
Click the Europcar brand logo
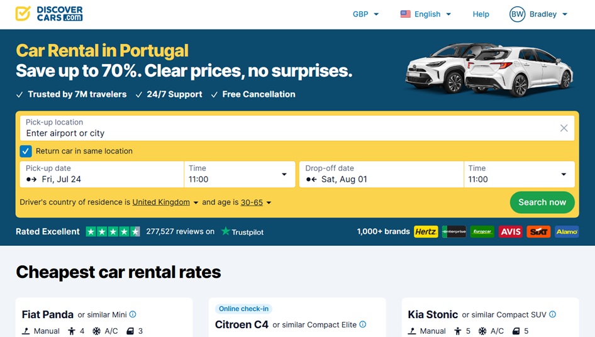482,231
